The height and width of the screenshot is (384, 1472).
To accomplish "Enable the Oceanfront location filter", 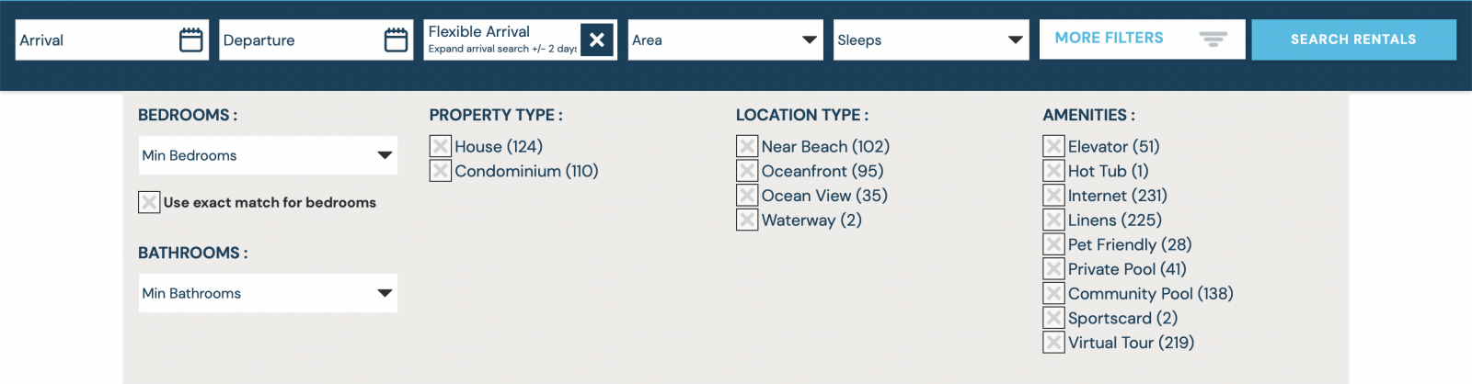I will pyautogui.click(x=747, y=171).
